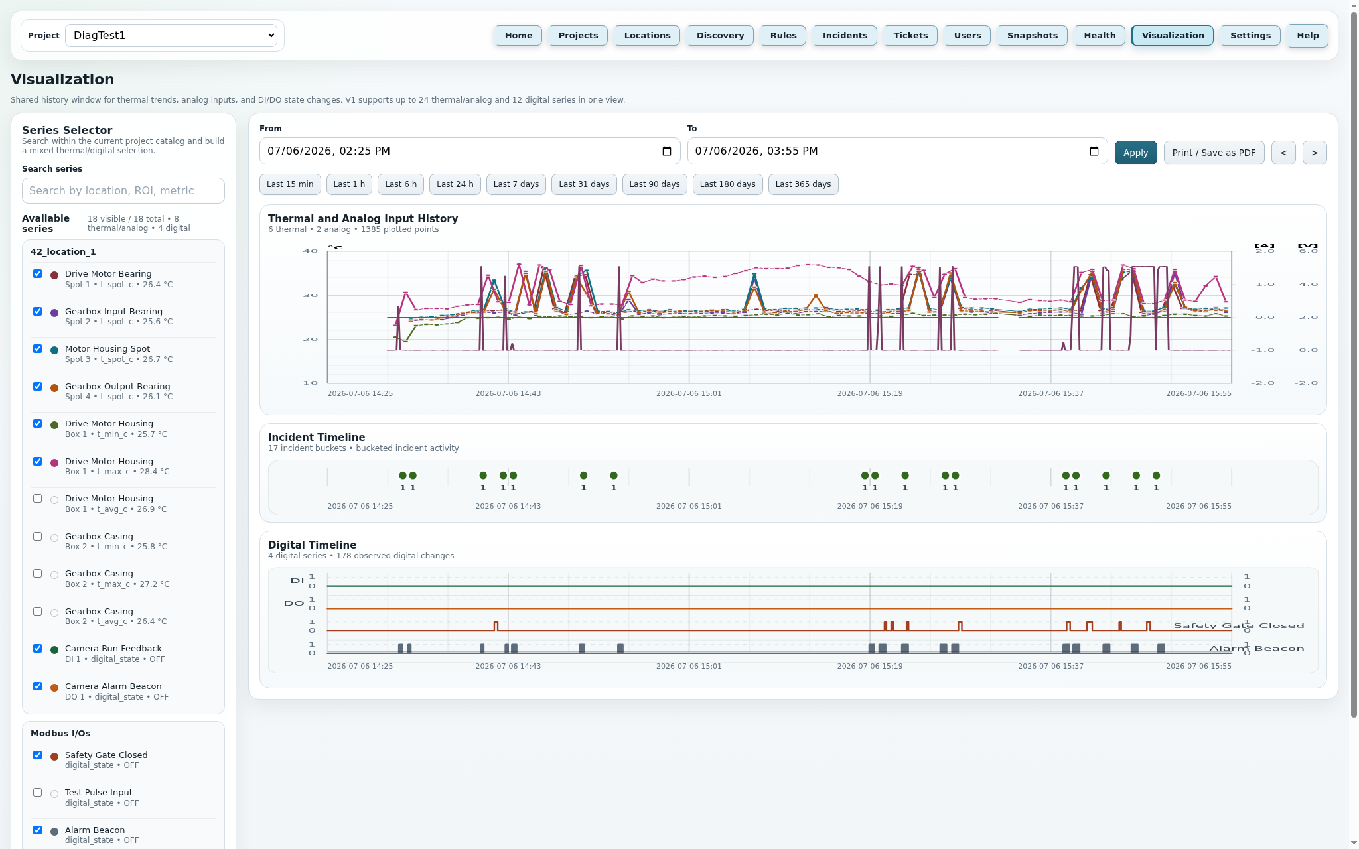
Task: Focus the Search series input
Action: pyautogui.click(x=123, y=191)
